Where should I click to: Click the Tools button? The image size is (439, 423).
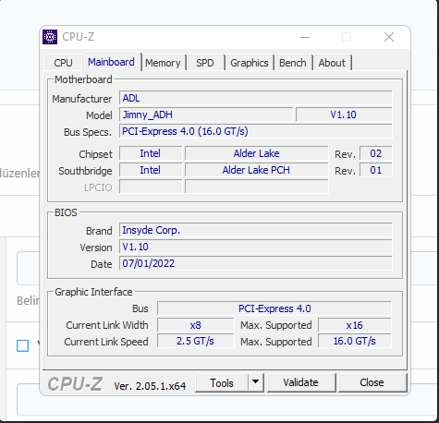tap(222, 383)
